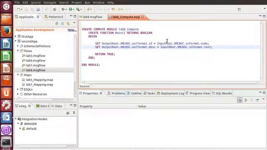
Task: Click the Last Edit Location arrow icon
Action: (x=113, y=9)
